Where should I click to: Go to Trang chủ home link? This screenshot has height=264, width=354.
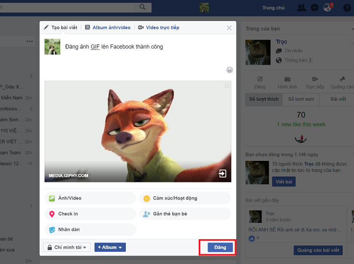coord(273,8)
